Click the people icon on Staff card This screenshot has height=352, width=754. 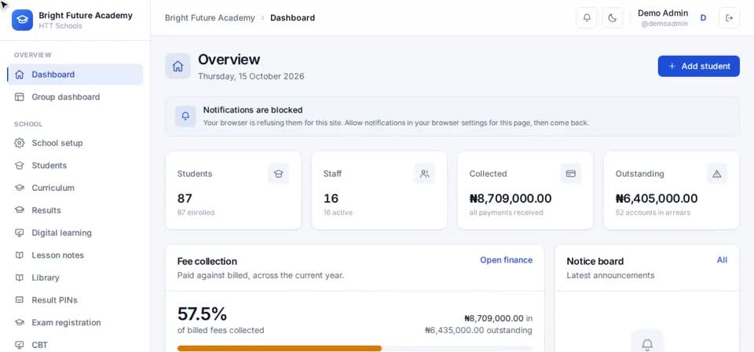tap(425, 174)
